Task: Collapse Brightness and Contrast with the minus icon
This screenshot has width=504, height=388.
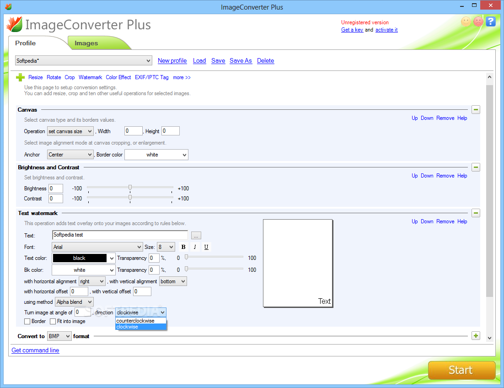Action: pos(476,167)
